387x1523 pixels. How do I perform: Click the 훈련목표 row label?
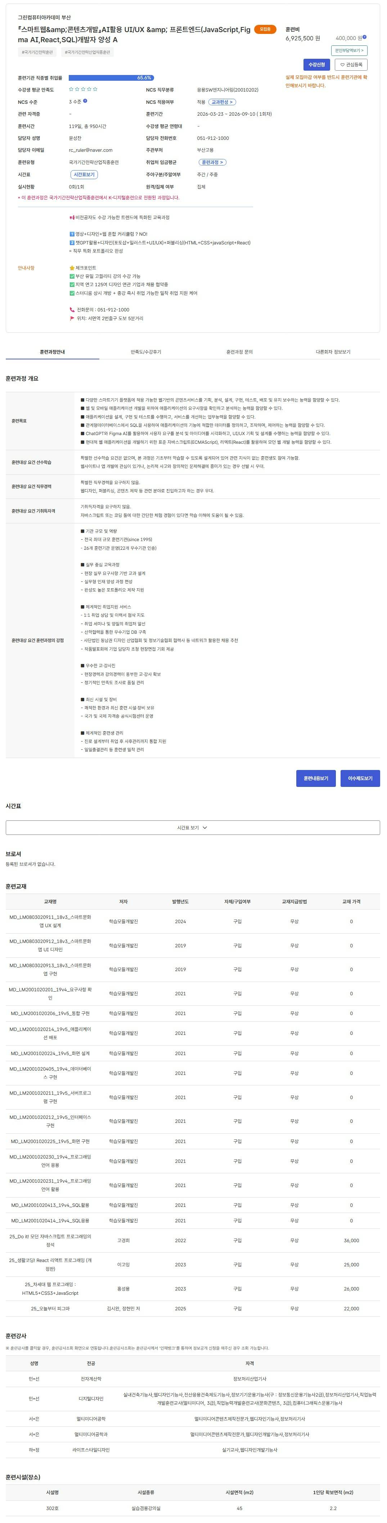click(x=19, y=421)
